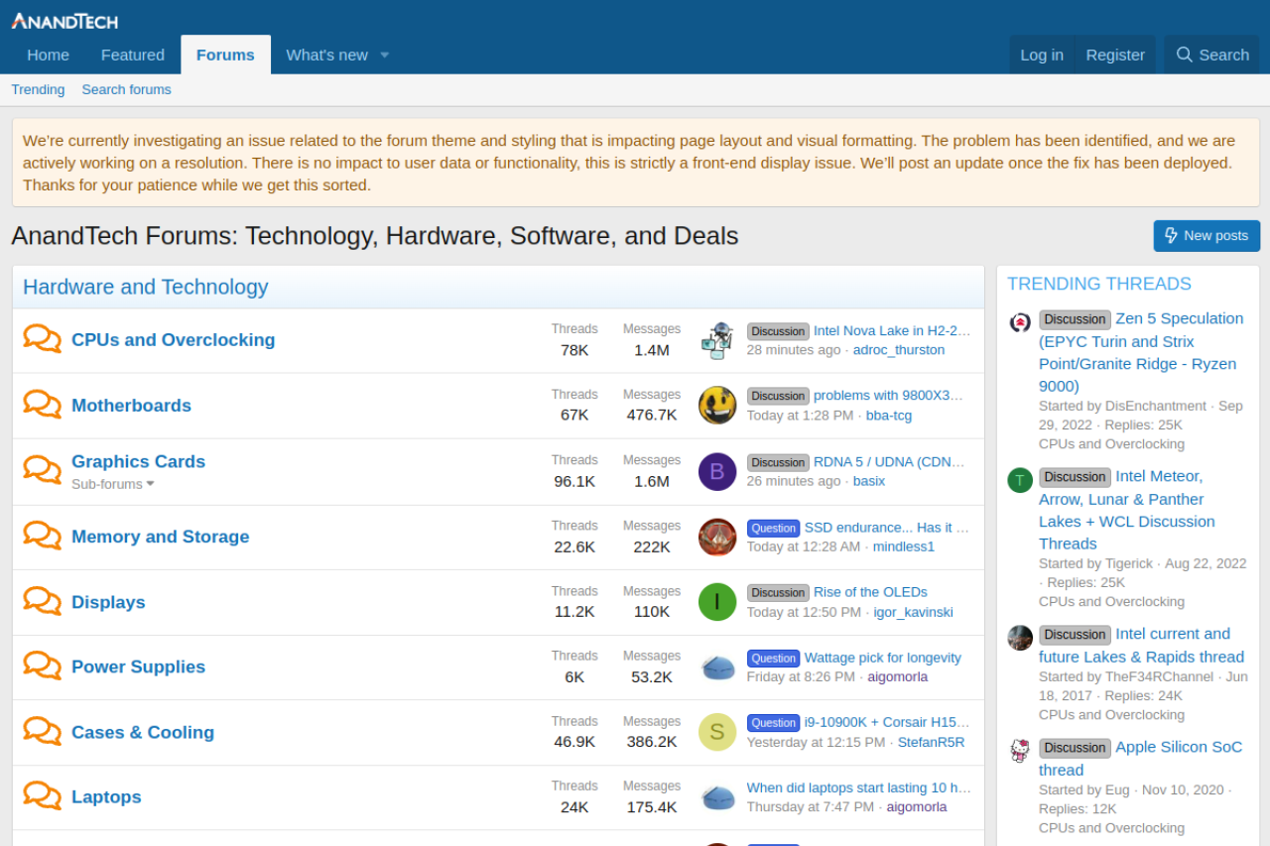Click the yellow S avatar for StefanR5R

(717, 732)
